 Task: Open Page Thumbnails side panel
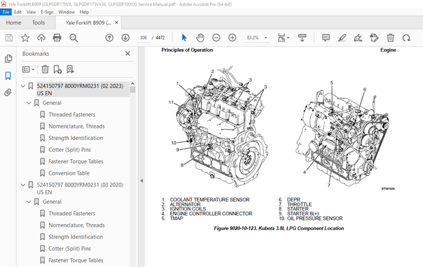(x=8, y=59)
